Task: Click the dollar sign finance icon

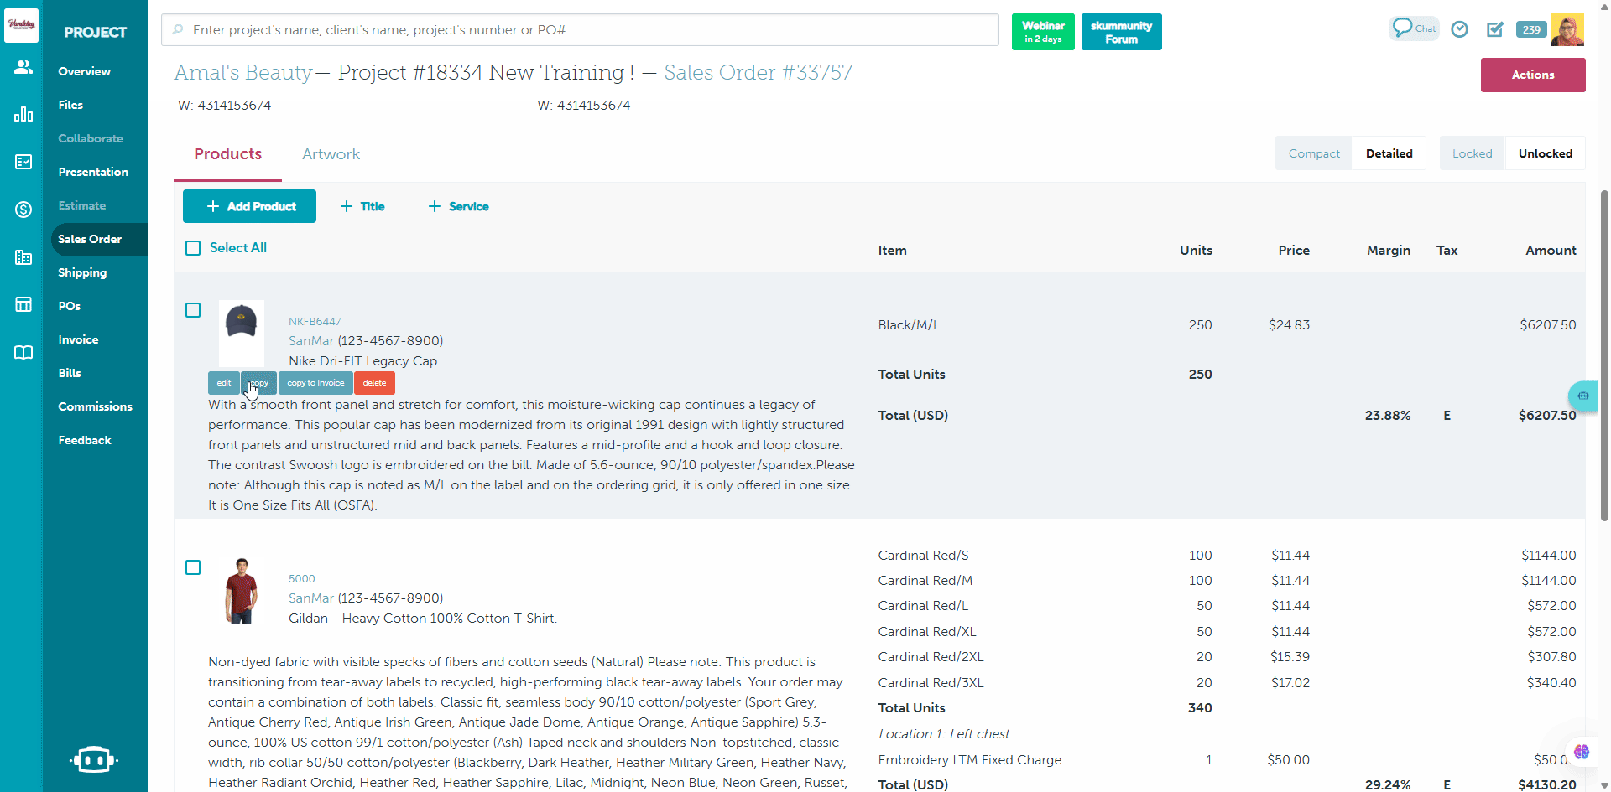Action: coord(23,210)
